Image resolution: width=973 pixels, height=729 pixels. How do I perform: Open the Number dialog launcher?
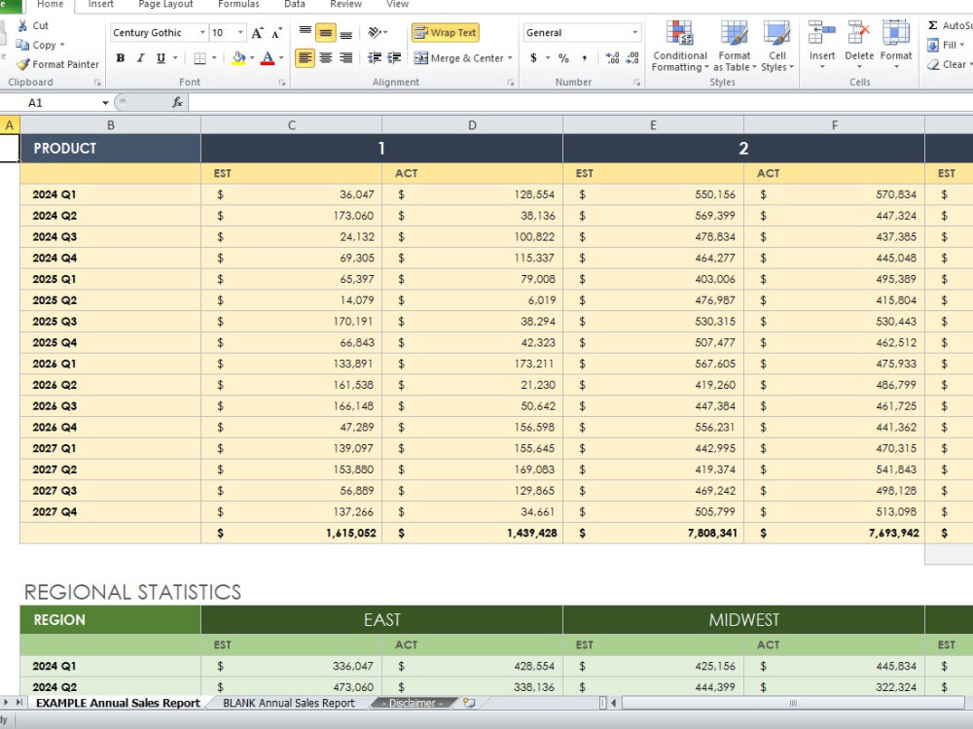tap(636, 82)
